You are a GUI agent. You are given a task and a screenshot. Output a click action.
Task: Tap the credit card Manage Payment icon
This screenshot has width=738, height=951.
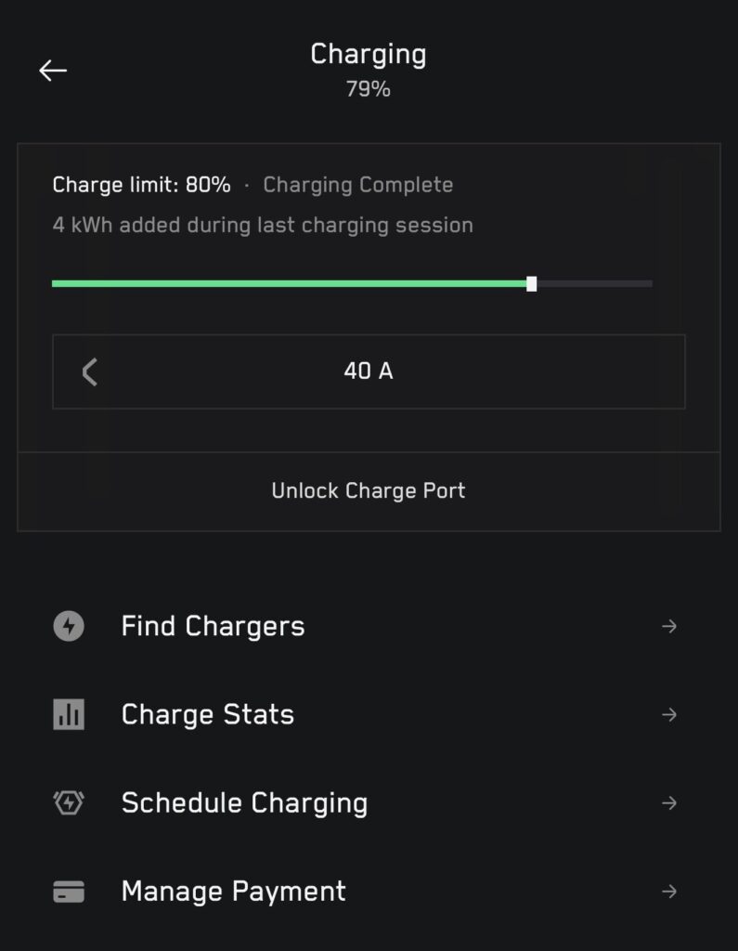69,892
